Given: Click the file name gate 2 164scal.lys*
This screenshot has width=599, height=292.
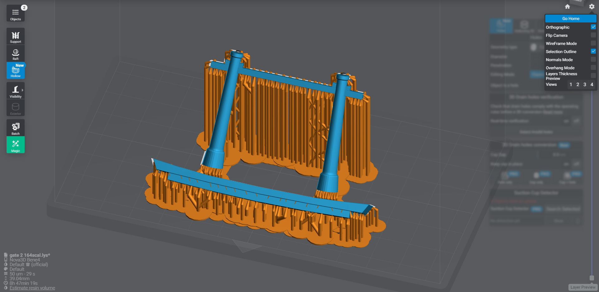Looking at the screenshot, I should coord(30,255).
